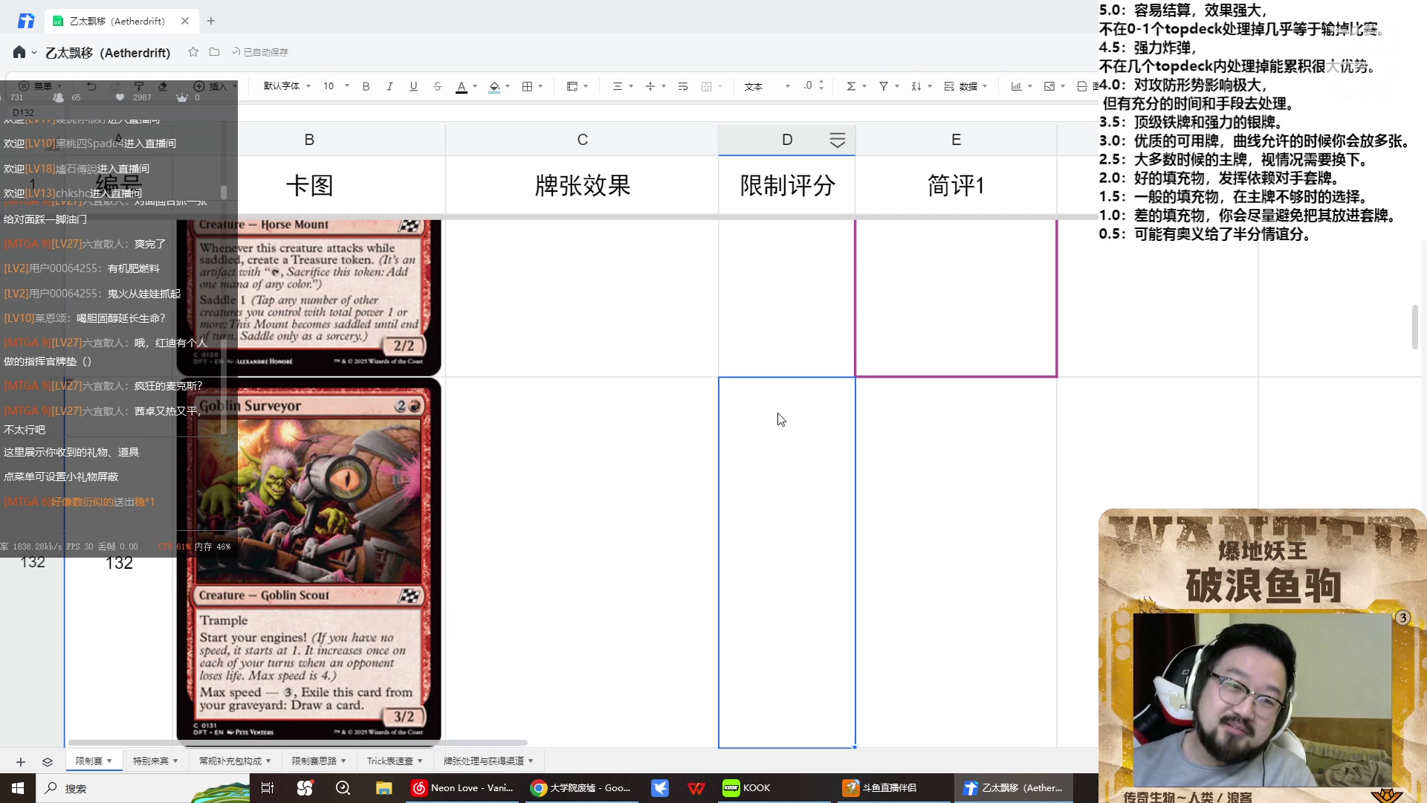This screenshot has height=803, width=1427.
Task: Click the 简评1 header cell
Action: tap(956, 185)
